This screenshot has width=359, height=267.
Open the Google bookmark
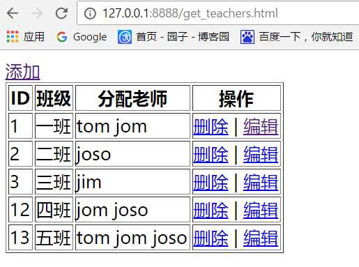[x=82, y=37]
